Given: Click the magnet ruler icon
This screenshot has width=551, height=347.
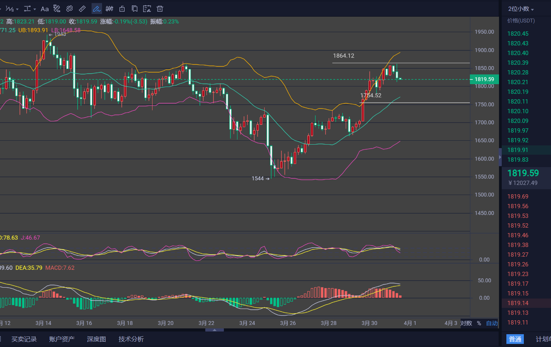Looking at the screenshot, I should pyautogui.click(x=69, y=9).
